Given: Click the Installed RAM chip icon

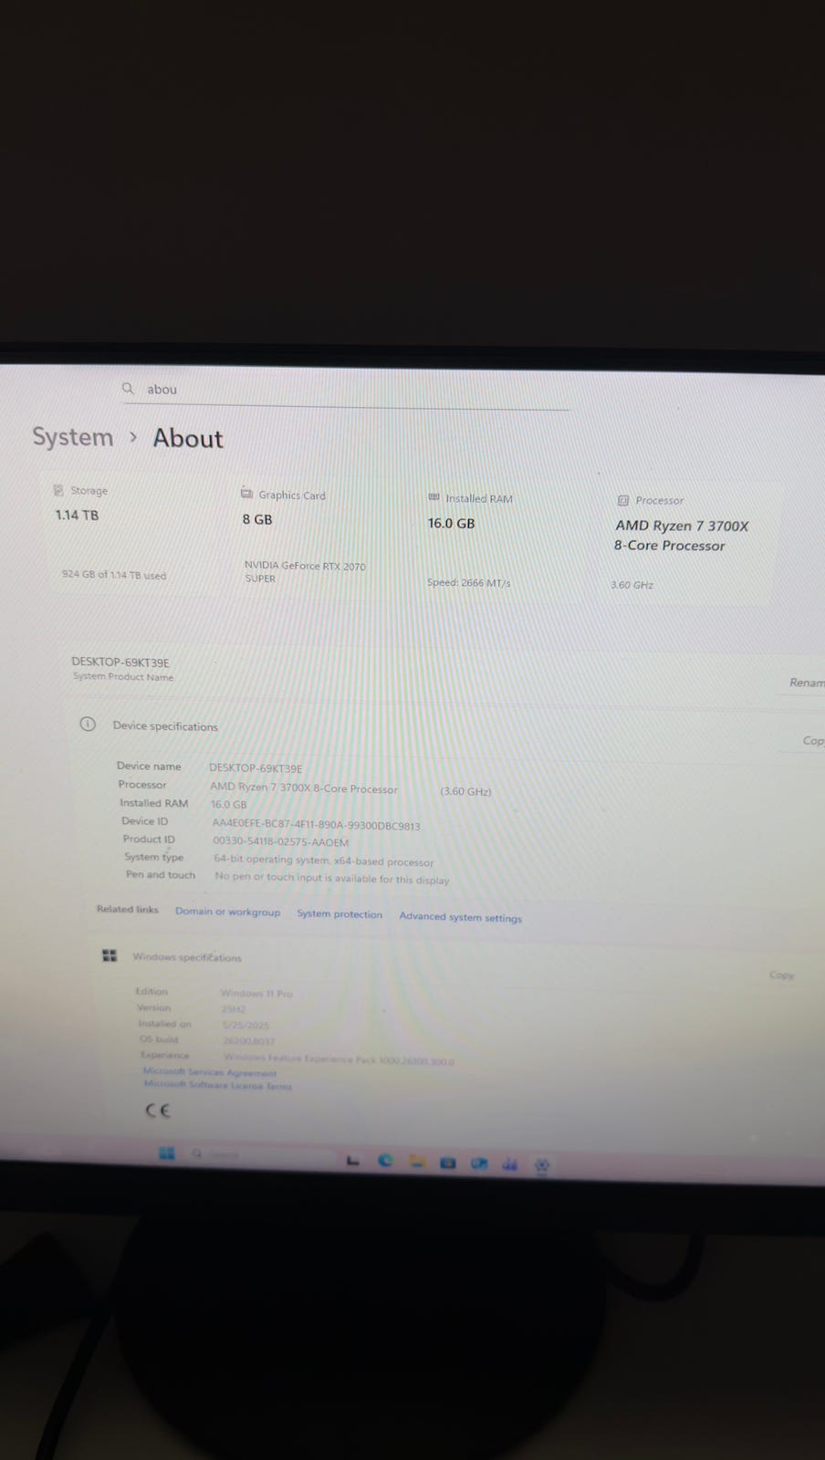Looking at the screenshot, I should pyautogui.click(x=433, y=497).
